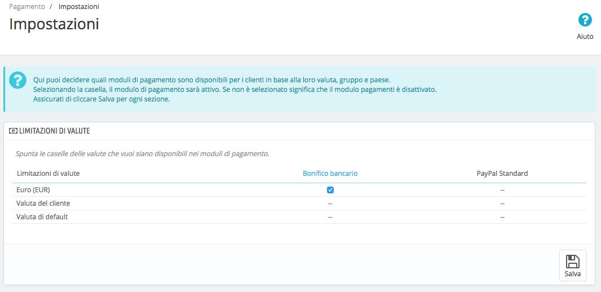The width and height of the screenshot is (601, 292).
Task: Click the info question mark icon in blue alert
Action: click(17, 79)
